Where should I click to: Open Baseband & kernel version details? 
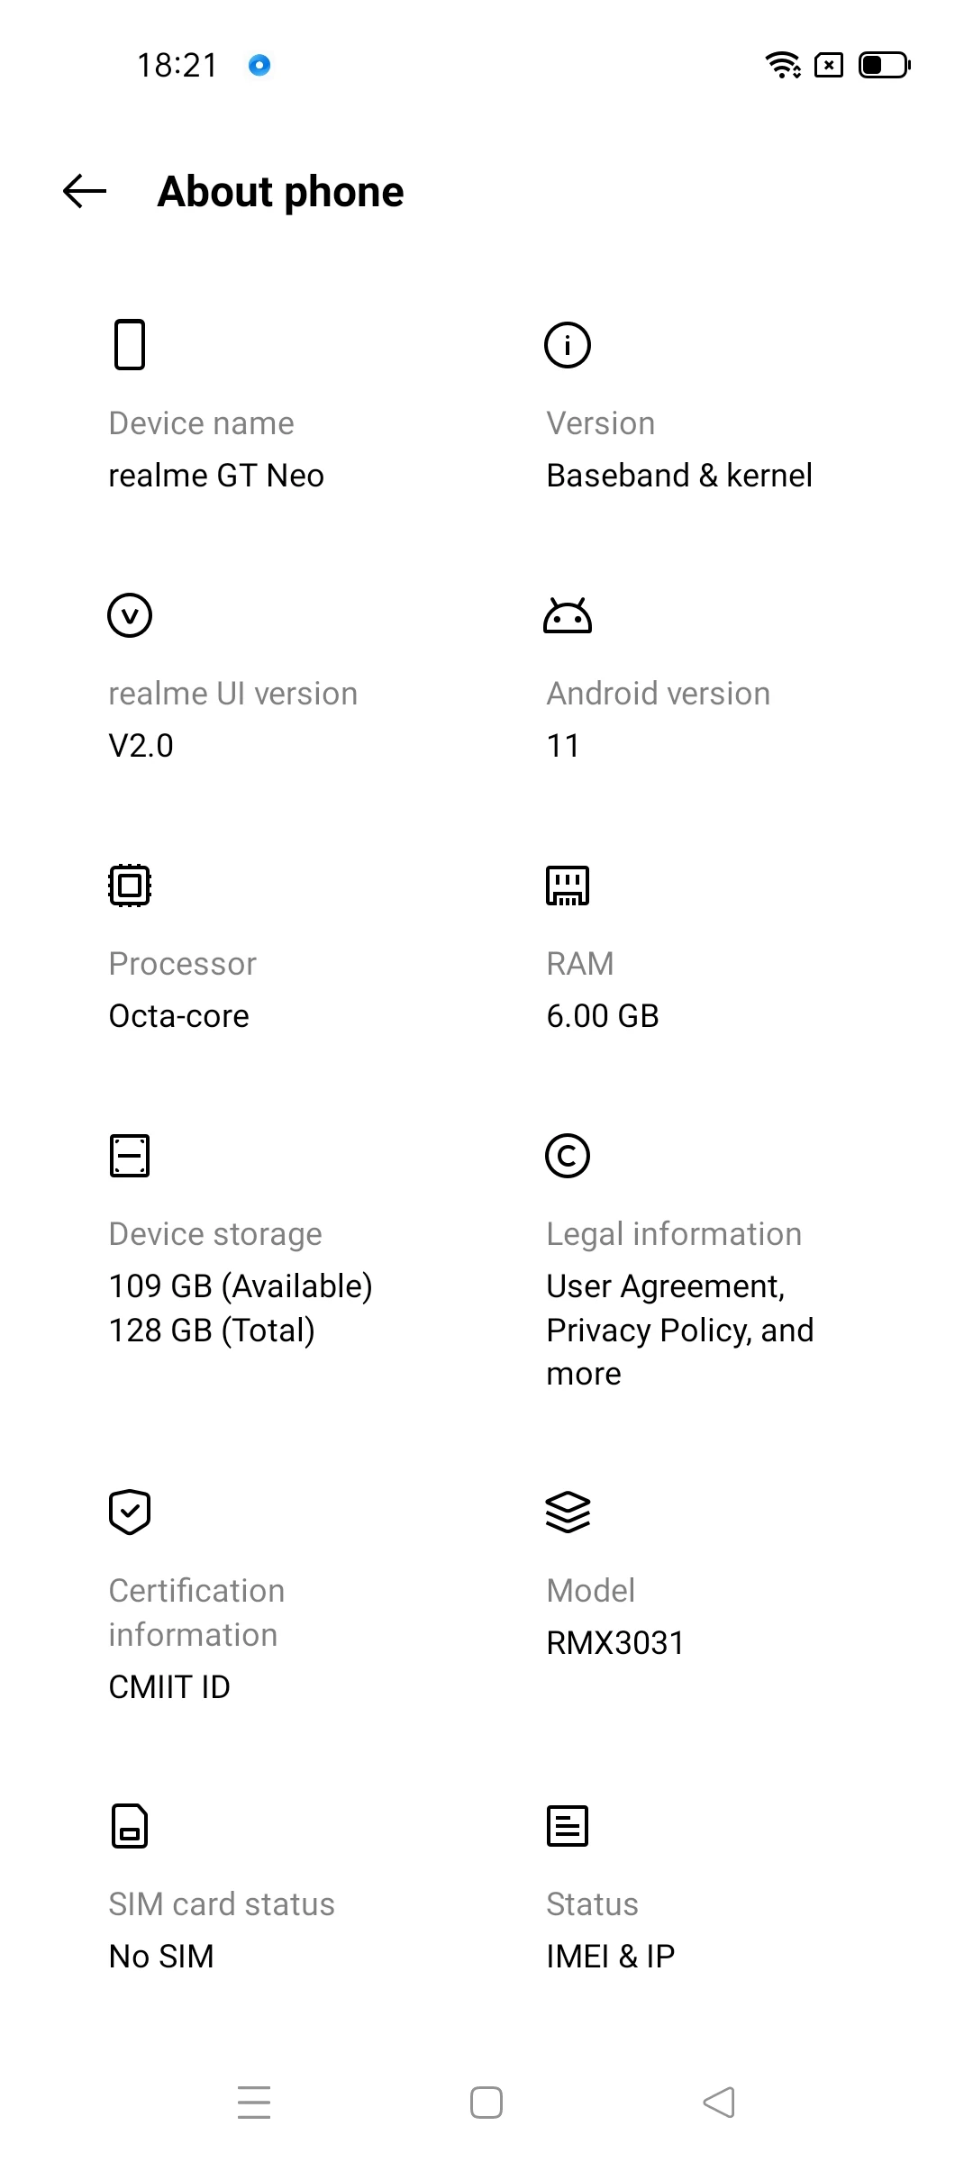(679, 475)
